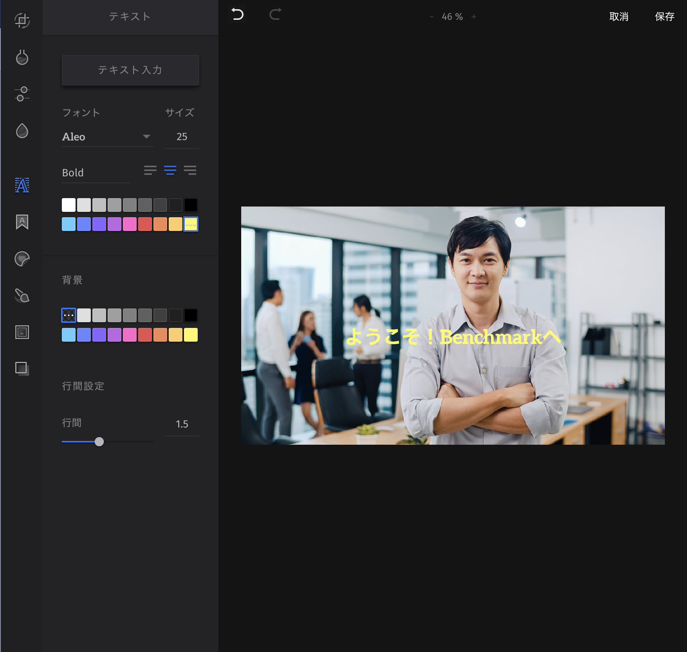687x652 pixels.
Task: Click the undo arrow
Action: point(237,15)
